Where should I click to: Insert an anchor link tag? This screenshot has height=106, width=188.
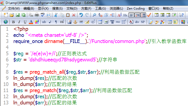(x=75, y=22)
